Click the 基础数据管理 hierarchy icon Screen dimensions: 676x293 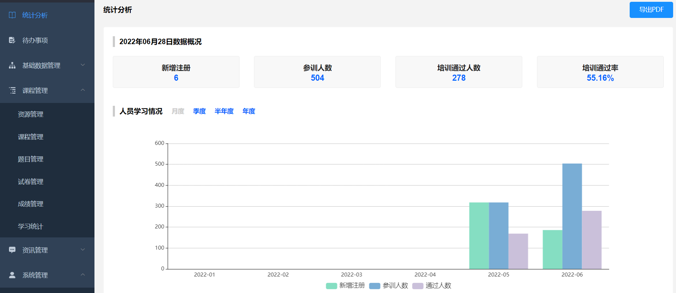pyautogui.click(x=12, y=65)
